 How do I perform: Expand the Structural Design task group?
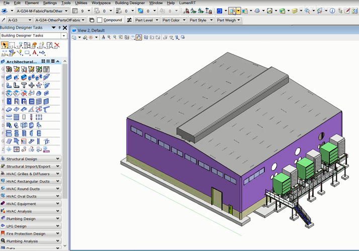[x=31, y=159]
